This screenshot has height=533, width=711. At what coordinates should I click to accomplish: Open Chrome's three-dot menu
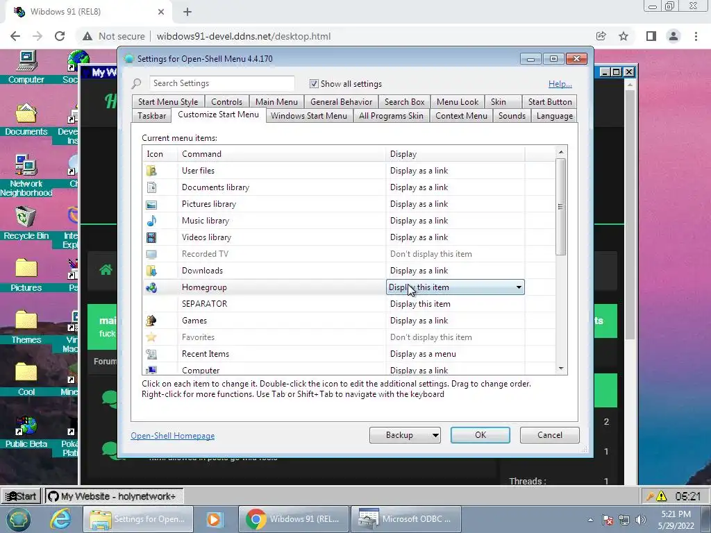point(696,36)
